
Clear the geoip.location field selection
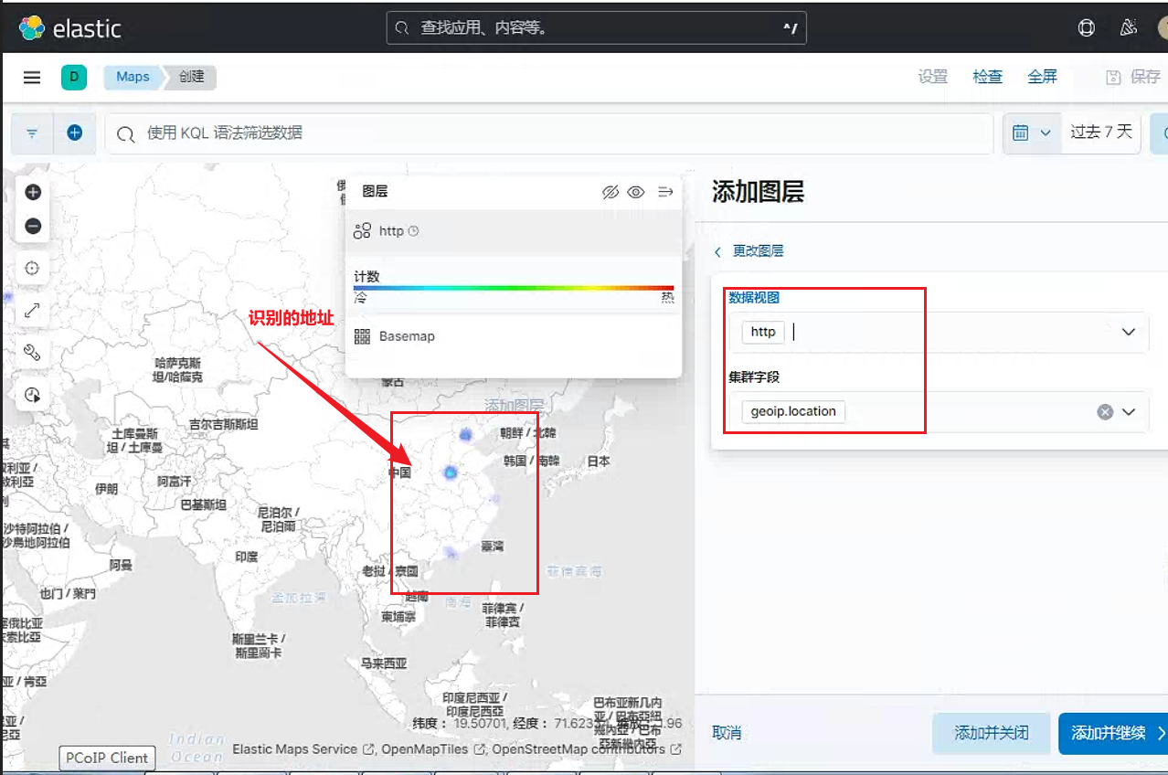click(1105, 412)
